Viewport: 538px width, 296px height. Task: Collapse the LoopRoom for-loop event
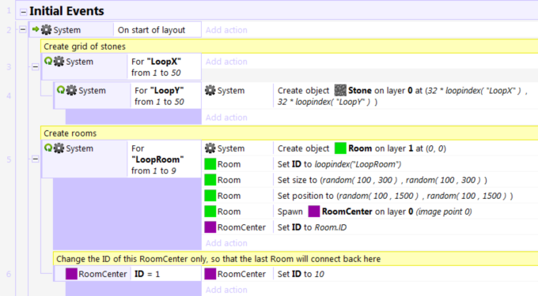pyautogui.click(x=35, y=159)
